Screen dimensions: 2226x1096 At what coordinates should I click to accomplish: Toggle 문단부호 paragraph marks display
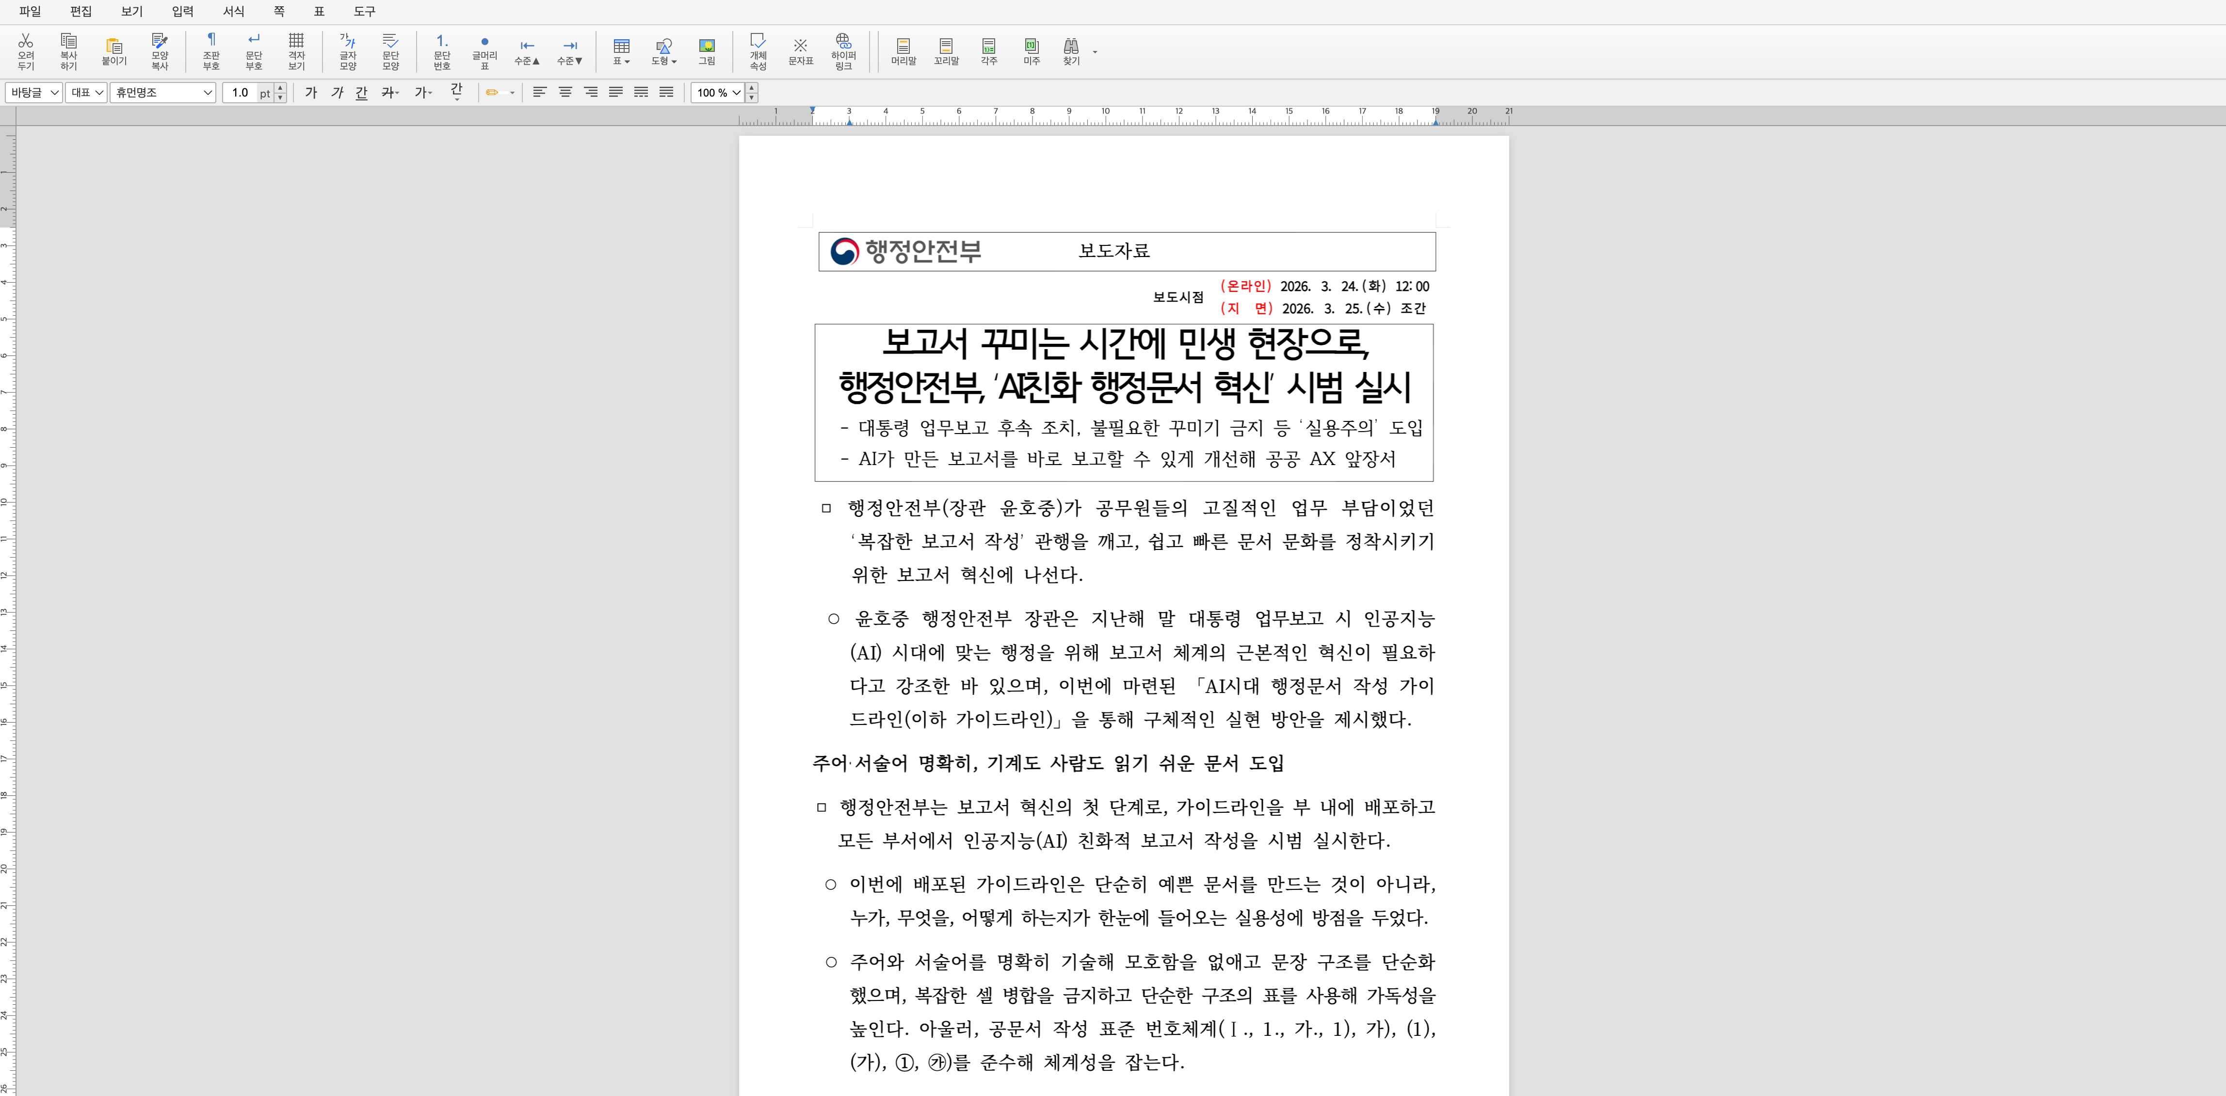point(253,51)
